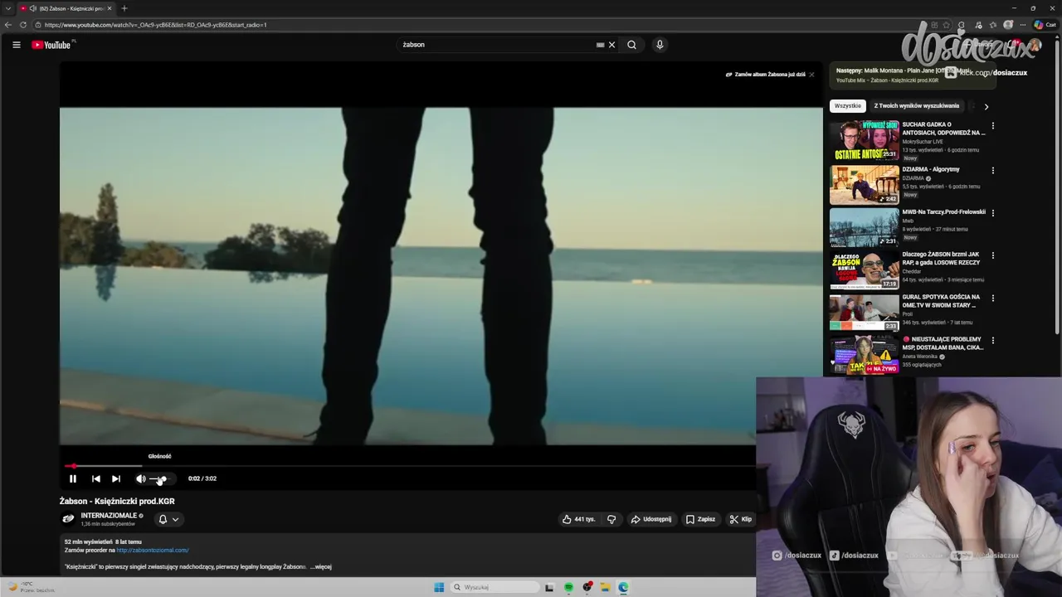Reload page with browser refresh icon

pos(23,25)
